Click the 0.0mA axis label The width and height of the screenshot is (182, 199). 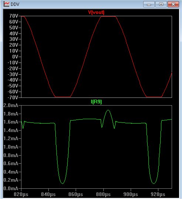[x=11, y=188]
